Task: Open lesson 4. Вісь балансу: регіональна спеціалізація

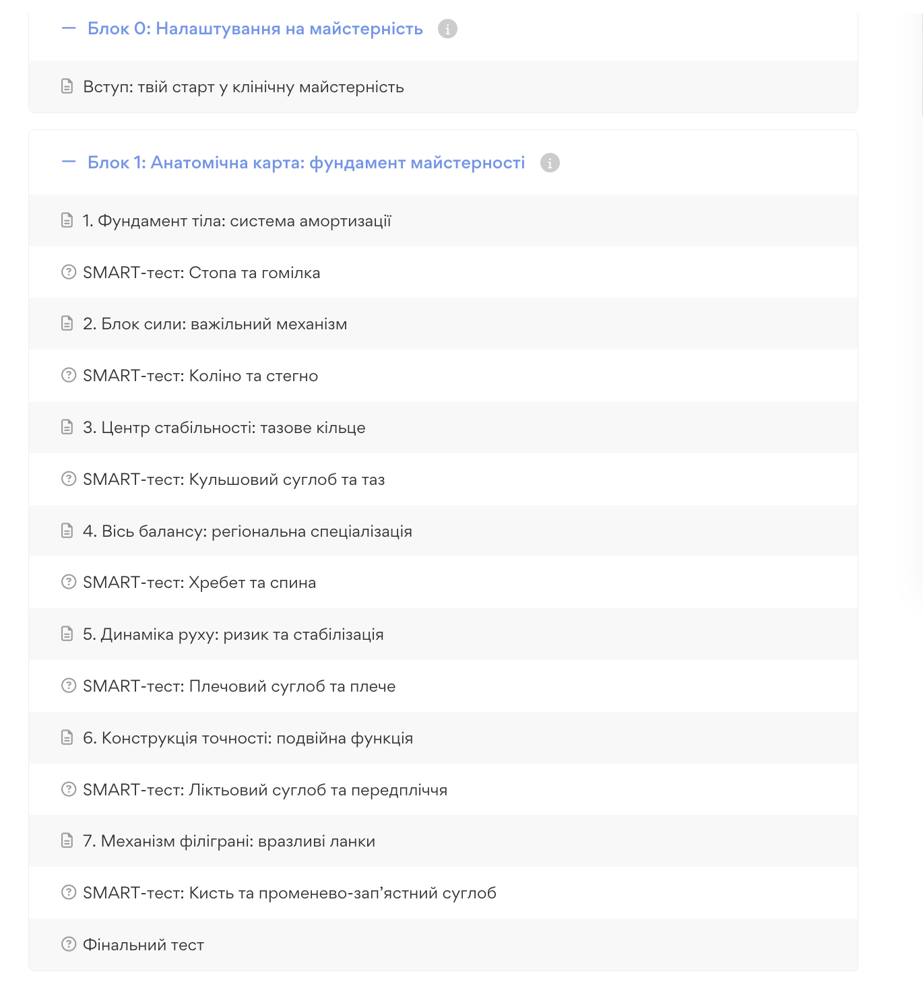Action: coord(247,531)
